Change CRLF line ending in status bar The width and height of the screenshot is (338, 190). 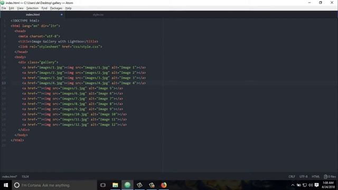292,176
